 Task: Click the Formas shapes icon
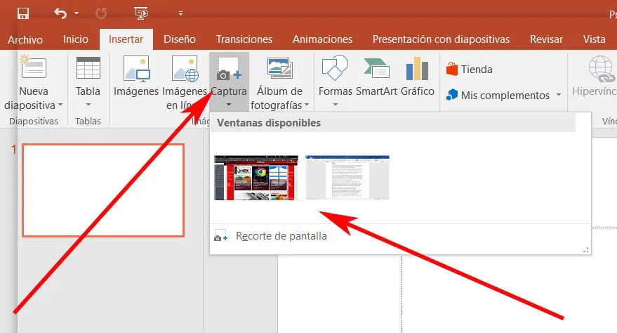[335, 67]
